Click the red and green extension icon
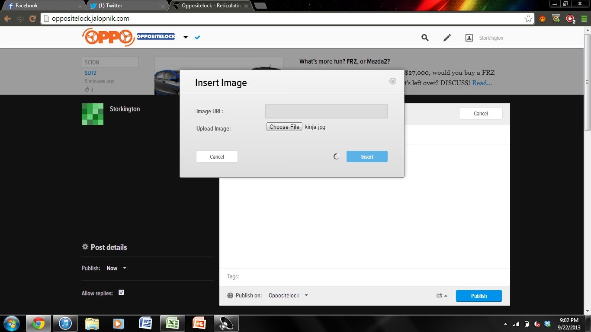The width and height of the screenshot is (591, 332). [x=556, y=19]
